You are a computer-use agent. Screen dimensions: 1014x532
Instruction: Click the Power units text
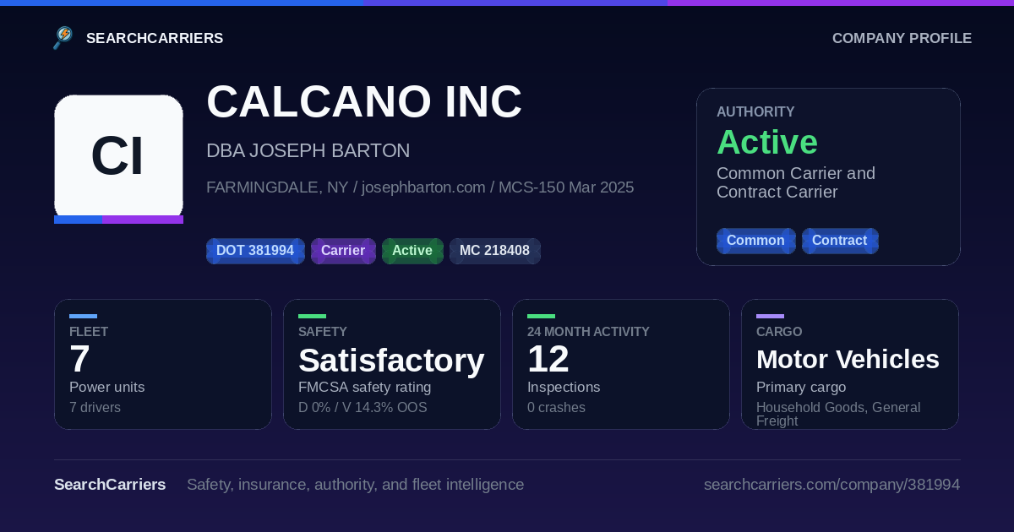click(x=106, y=387)
